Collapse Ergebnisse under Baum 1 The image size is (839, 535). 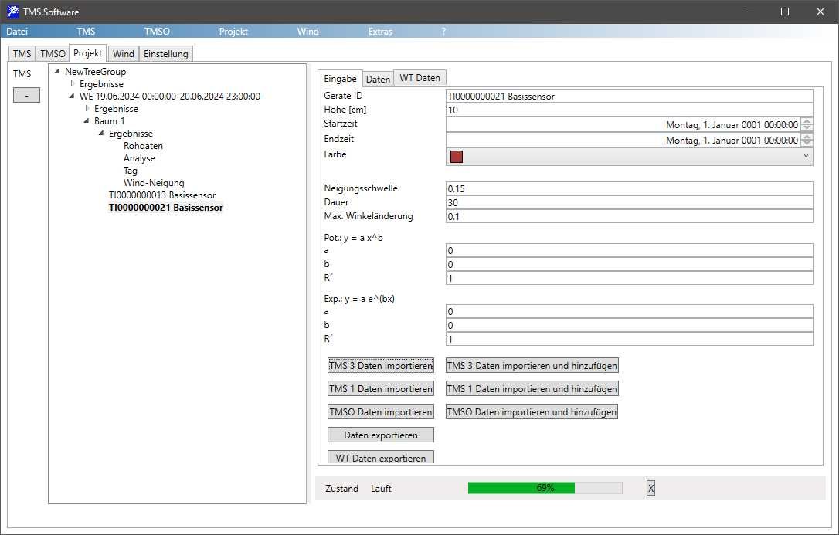pos(101,133)
